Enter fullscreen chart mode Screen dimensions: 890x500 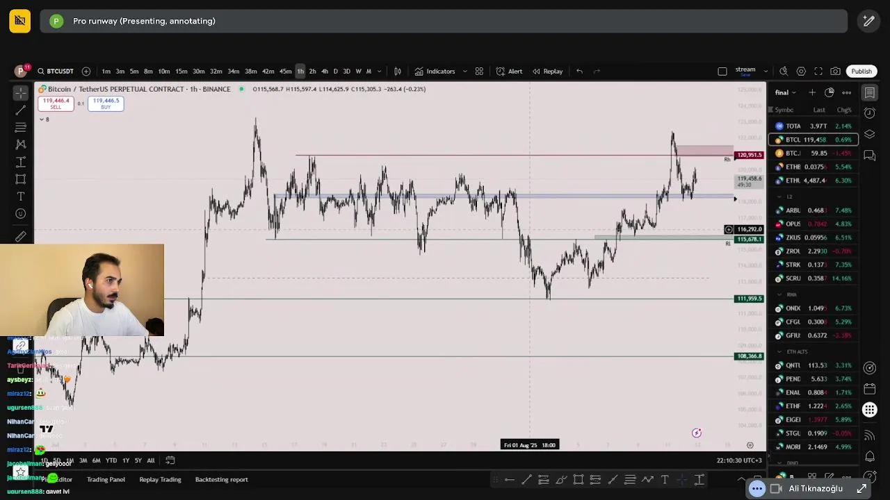[x=818, y=71]
